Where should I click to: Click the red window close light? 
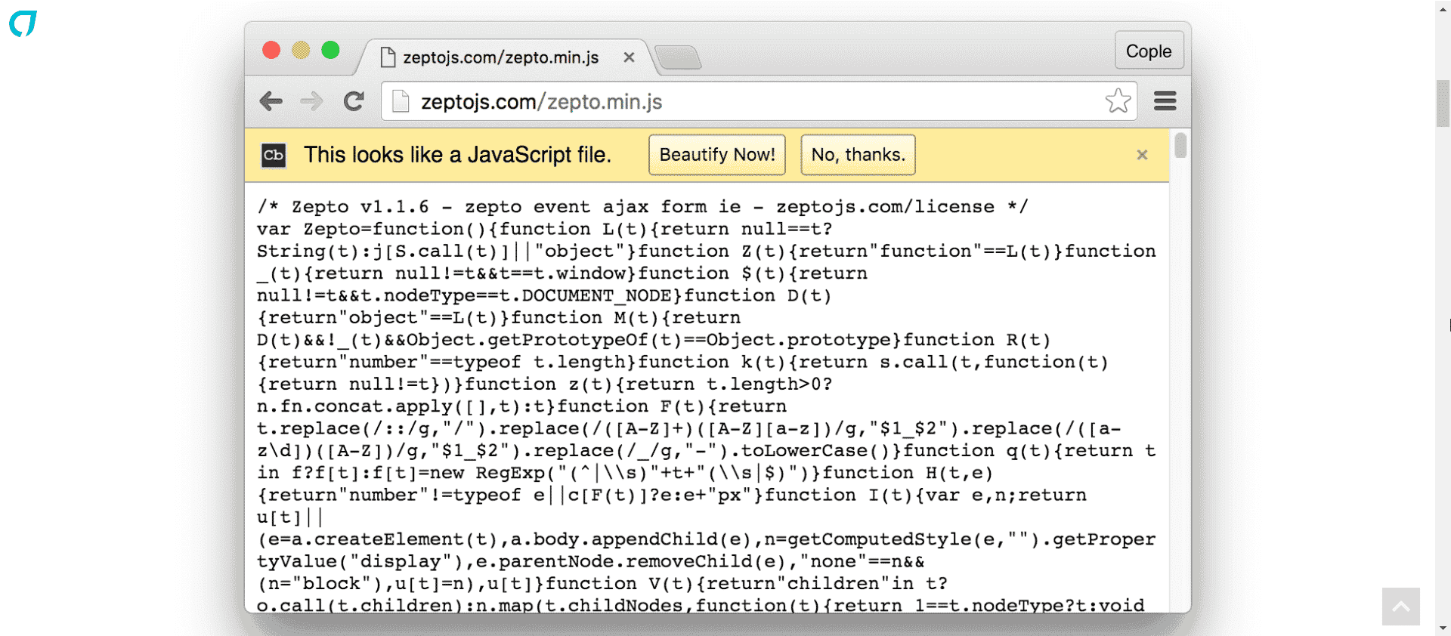271,50
